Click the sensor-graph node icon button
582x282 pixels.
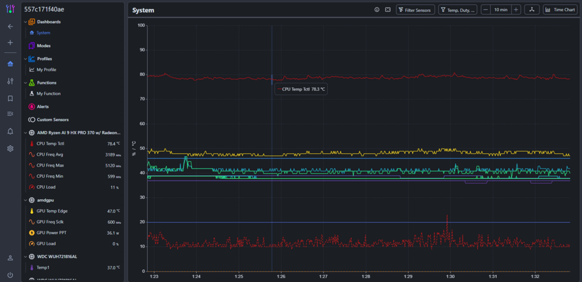point(531,10)
